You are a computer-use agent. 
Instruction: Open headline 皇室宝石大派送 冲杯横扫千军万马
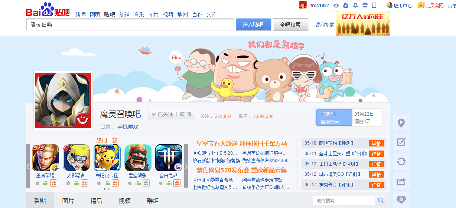tap(242, 143)
